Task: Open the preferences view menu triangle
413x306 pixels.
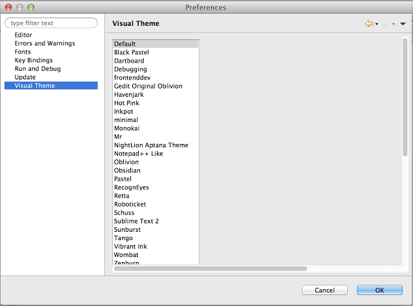Action: click(403, 24)
